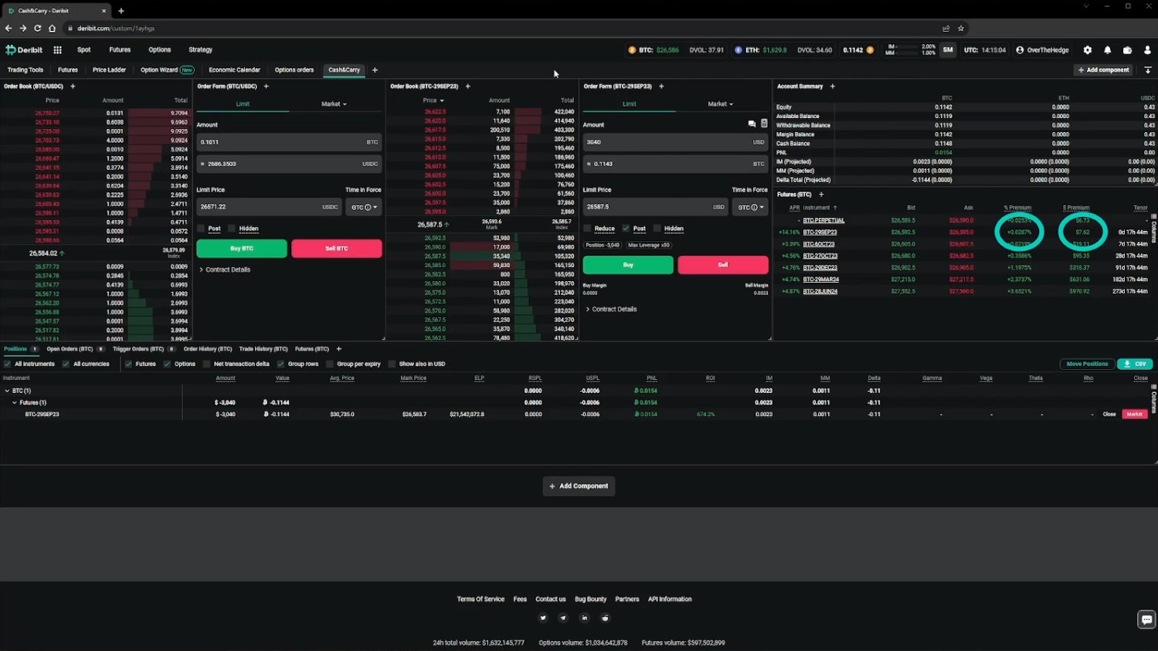Open the apps grid menu next to Deribit logo
This screenshot has height=651, width=1158.
(57, 50)
